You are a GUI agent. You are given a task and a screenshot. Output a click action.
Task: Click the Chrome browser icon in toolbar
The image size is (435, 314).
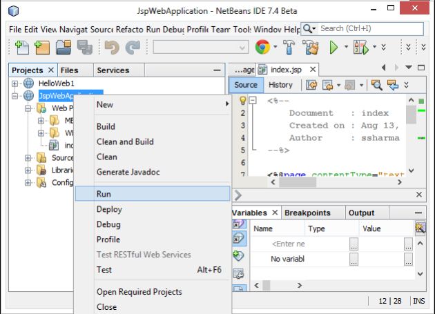[262, 47]
